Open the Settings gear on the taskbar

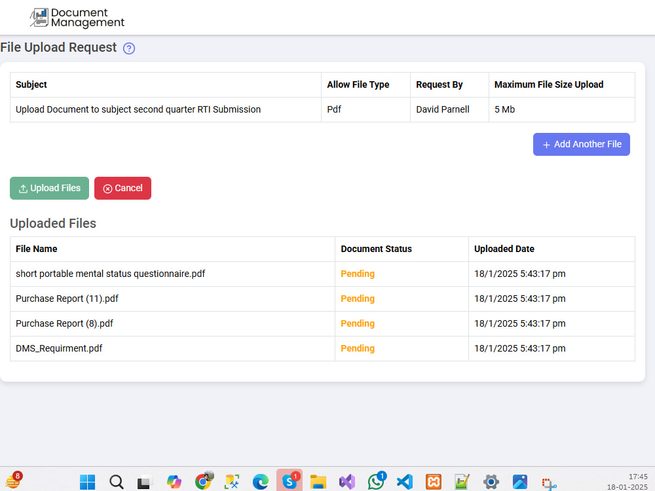[491, 482]
